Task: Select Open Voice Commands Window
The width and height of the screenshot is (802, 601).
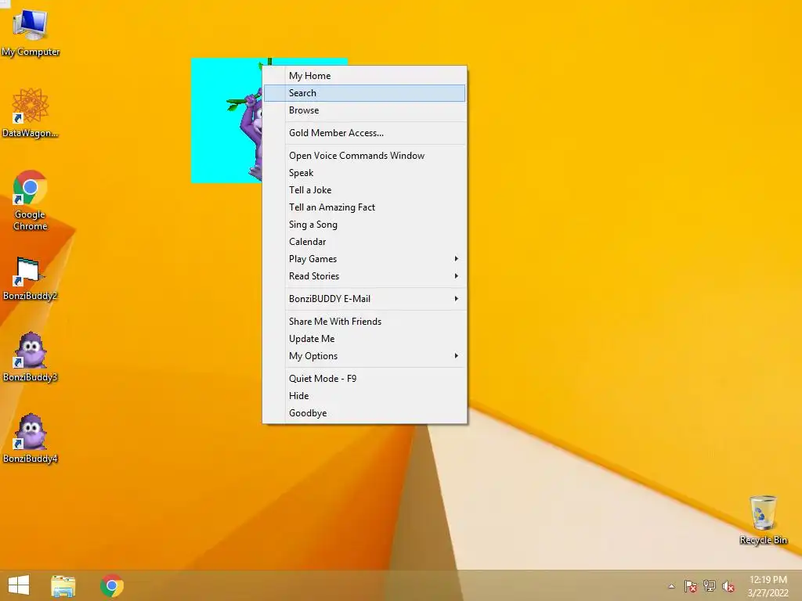Action: [x=364, y=156]
